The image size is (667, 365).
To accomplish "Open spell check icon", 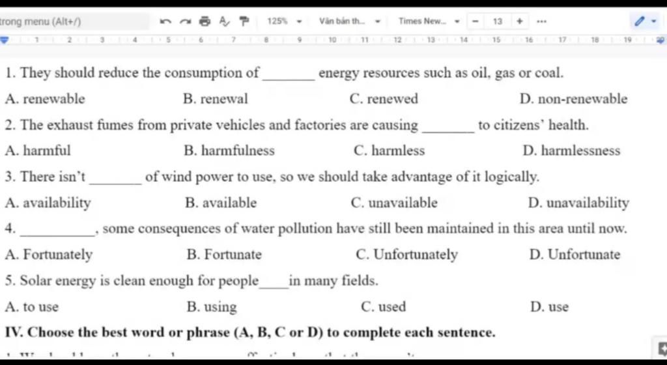I will [224, 22].
